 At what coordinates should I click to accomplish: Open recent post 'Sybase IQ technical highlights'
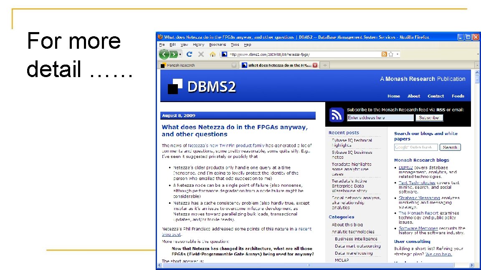(x=352, y=142)
